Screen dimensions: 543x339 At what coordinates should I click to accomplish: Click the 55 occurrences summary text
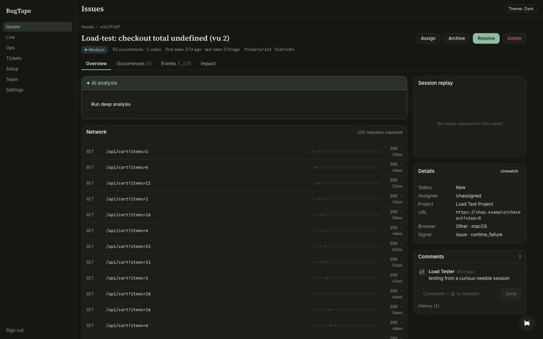128,50
